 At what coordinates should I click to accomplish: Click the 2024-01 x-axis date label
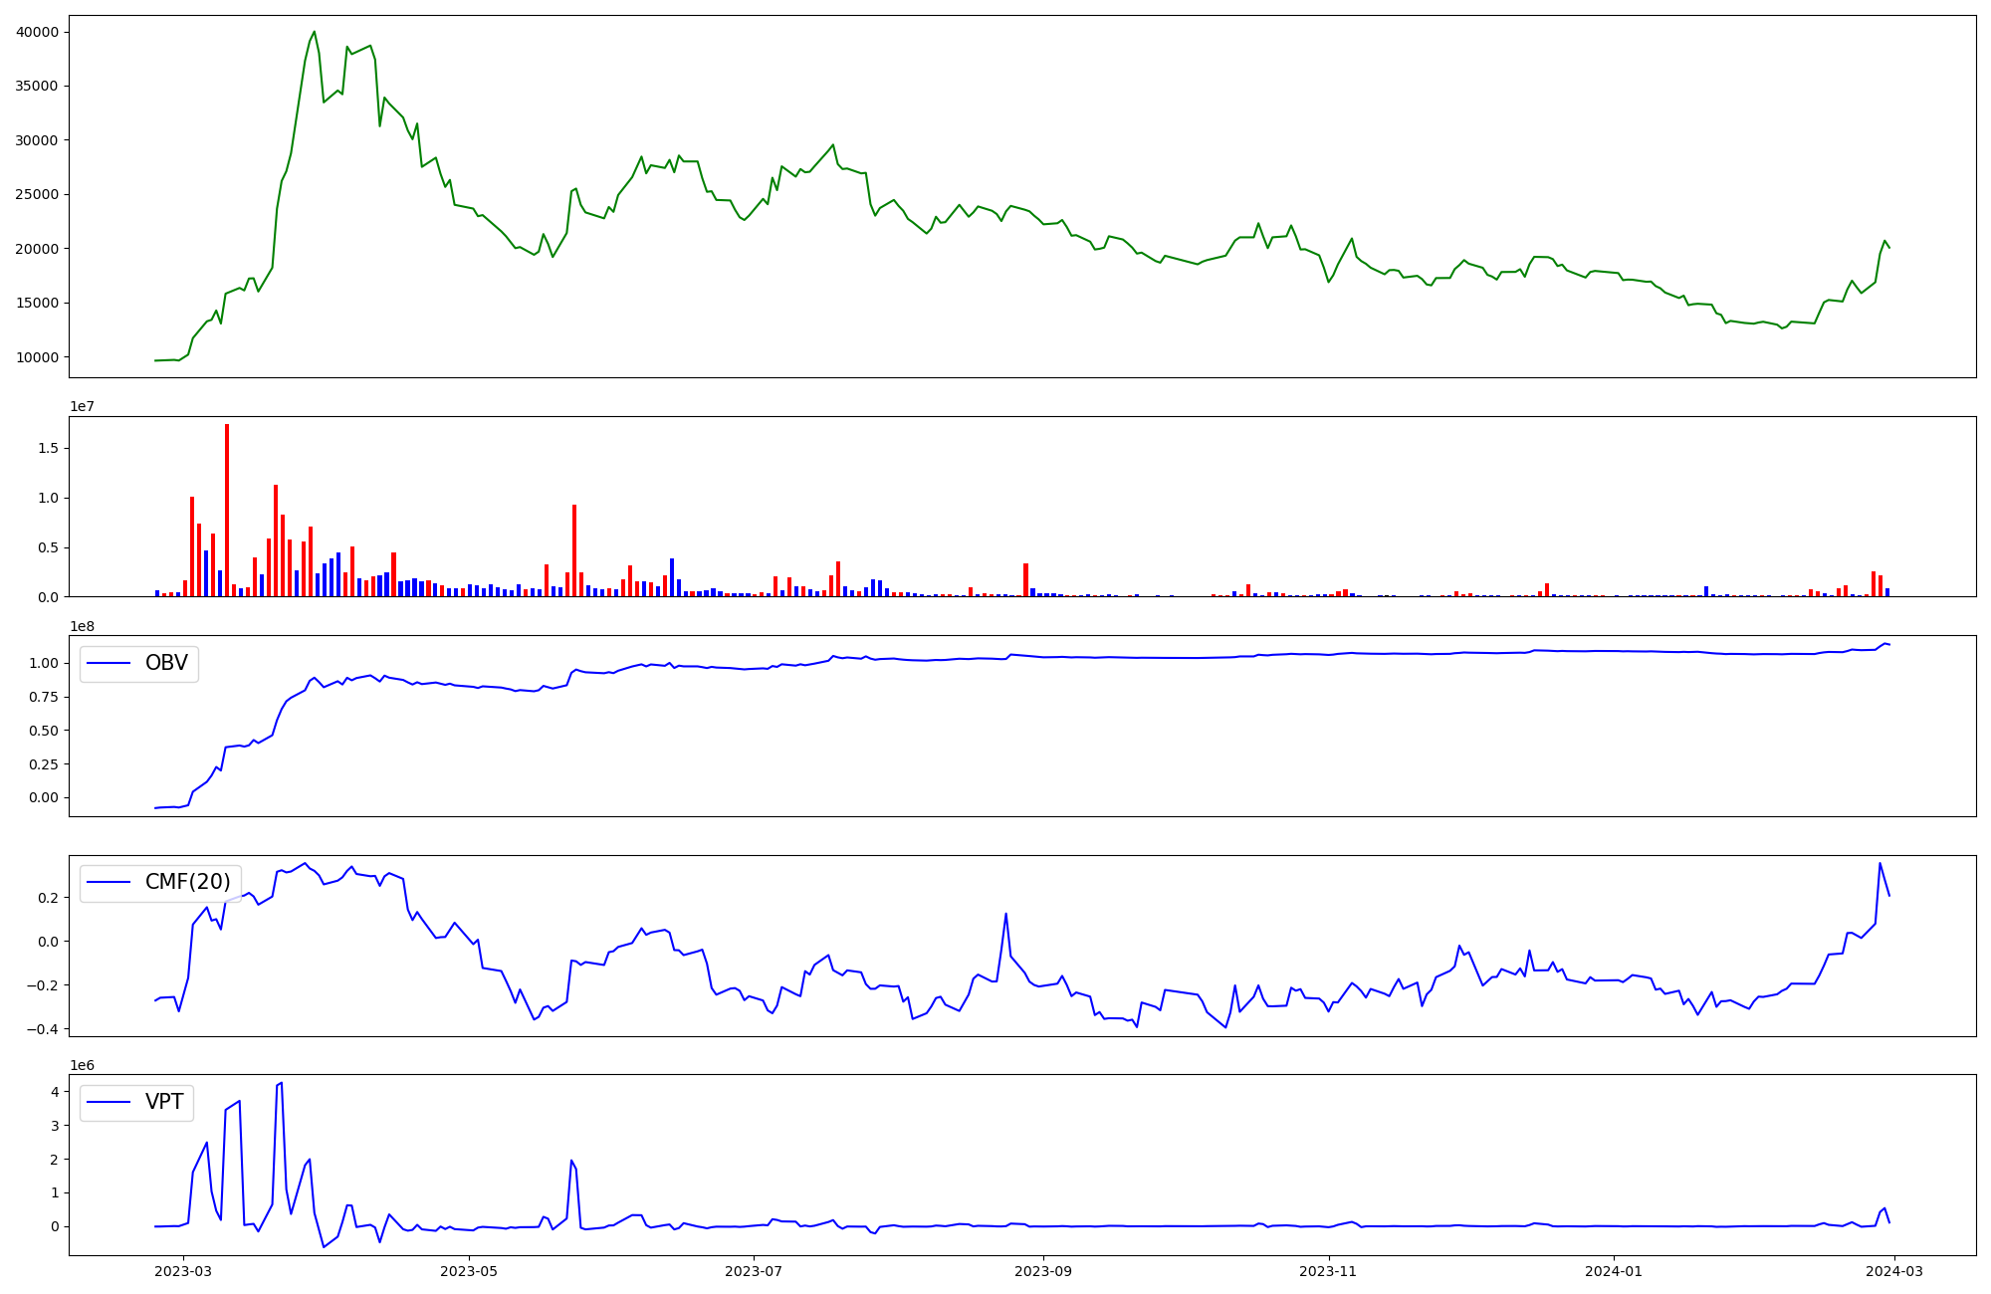pyautogui.click(x=1613, y=1271)
